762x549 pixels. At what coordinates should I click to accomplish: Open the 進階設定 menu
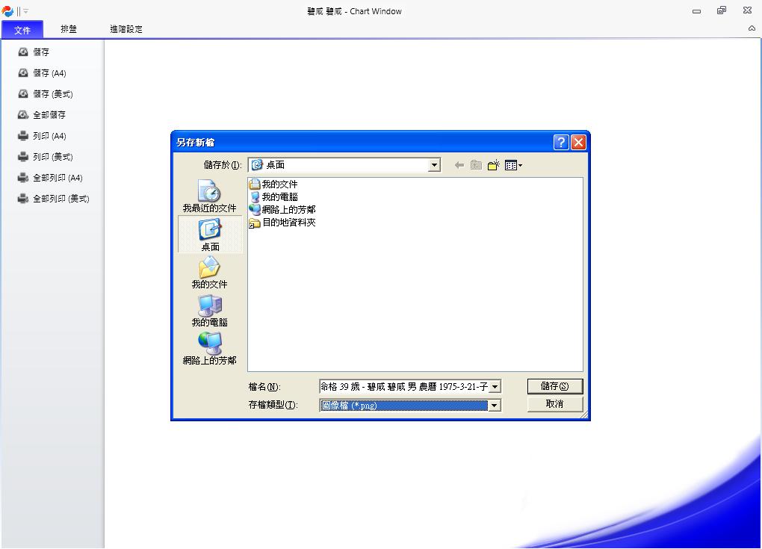click(126, 29)
